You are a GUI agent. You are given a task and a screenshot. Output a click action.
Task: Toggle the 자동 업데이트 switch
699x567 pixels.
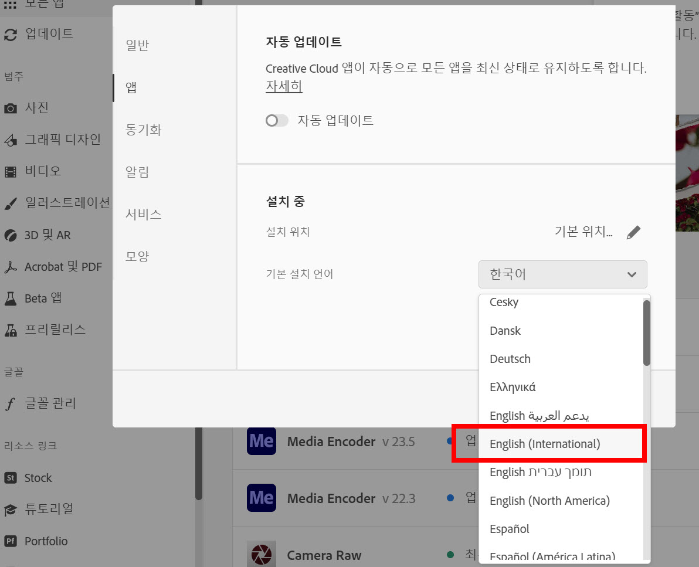pyautogui.click(x=277, y=120)
